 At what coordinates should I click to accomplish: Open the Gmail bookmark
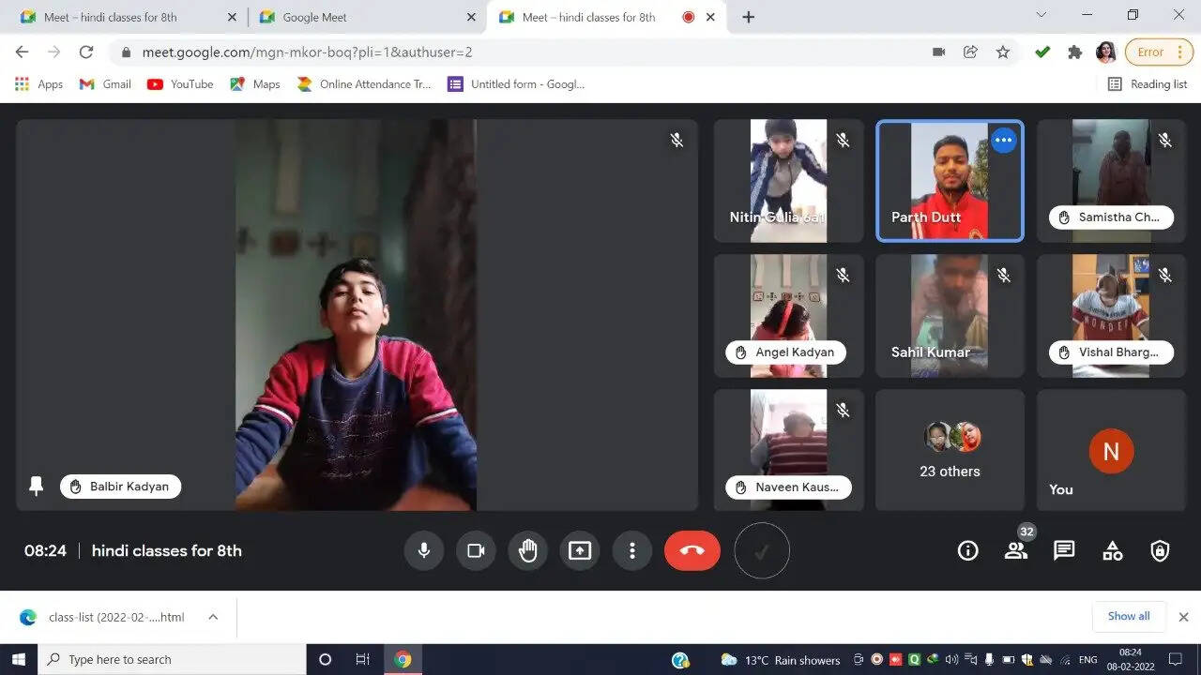[105, 84]
